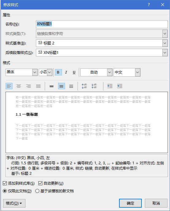Image resolution: width=170 pixels, height=211 pixels.
Task: Click the 字体: (中文) 黑体 description line
Action: point(28,158)
